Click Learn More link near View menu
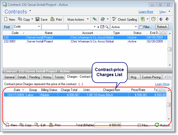 coord(146,12)
